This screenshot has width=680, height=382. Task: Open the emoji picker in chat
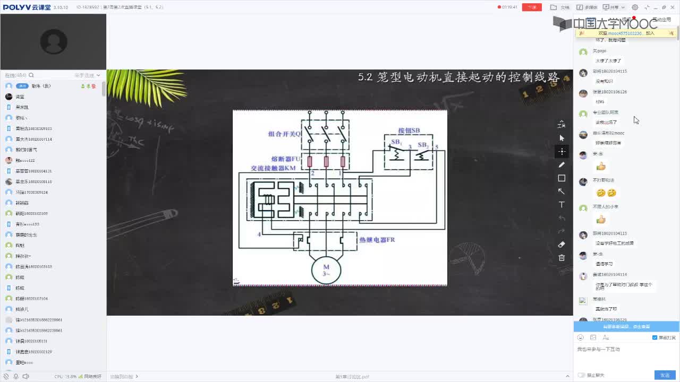pos(581,337)
